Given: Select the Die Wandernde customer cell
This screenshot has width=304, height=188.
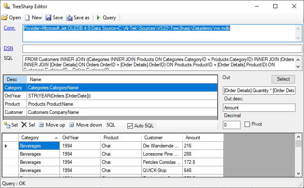Looking at the screenshot, I should click(x=162, y=146).
